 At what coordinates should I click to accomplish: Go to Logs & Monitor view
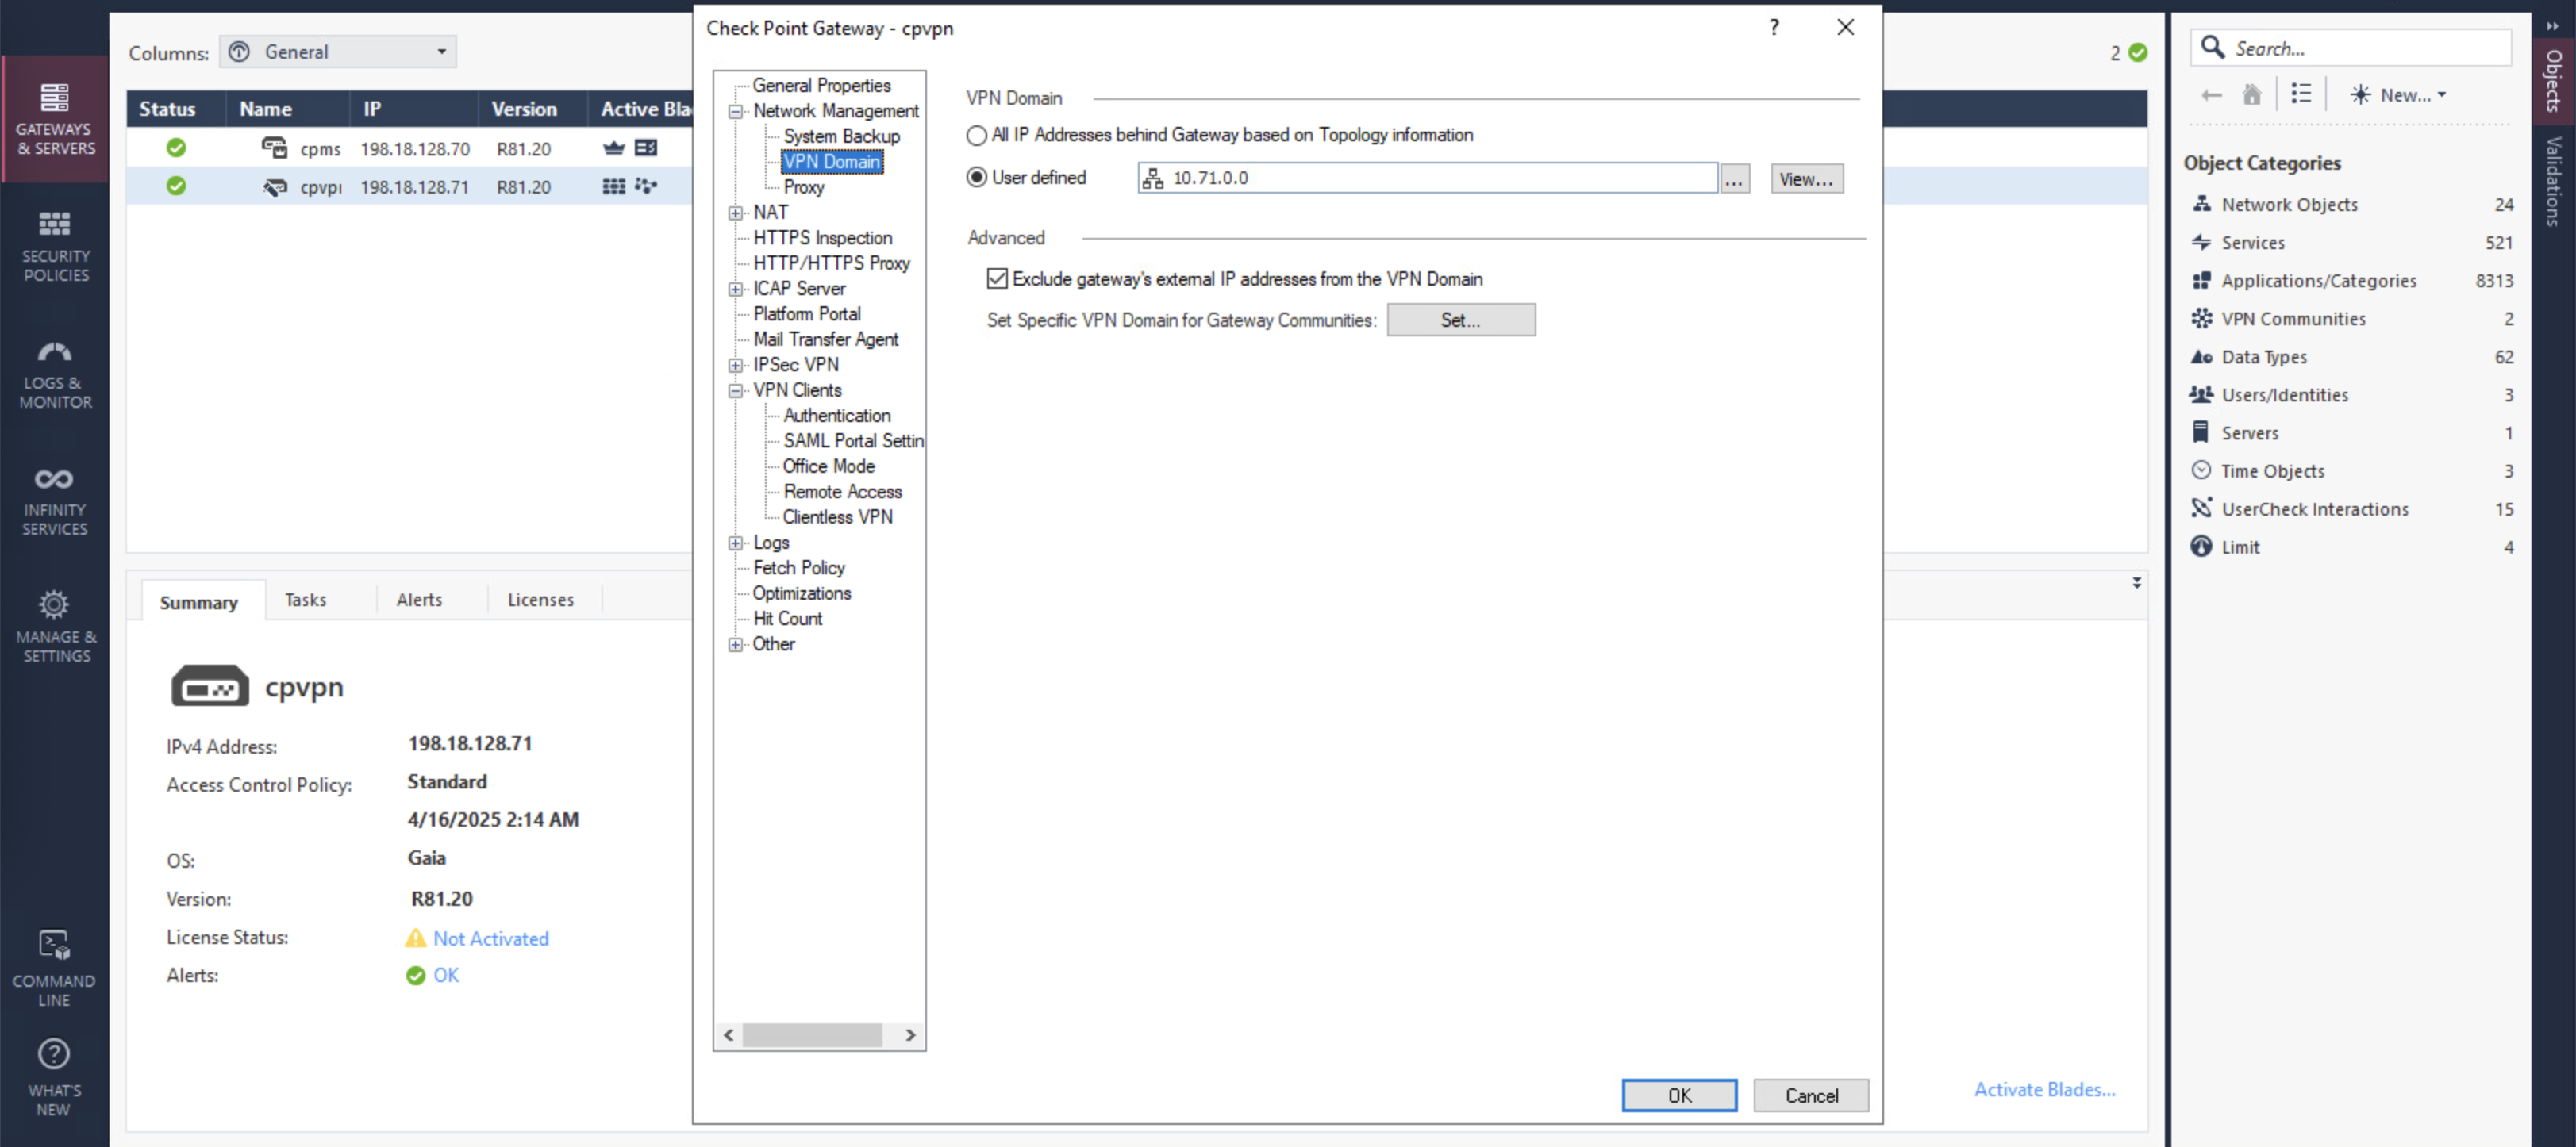tap(55, 374)
